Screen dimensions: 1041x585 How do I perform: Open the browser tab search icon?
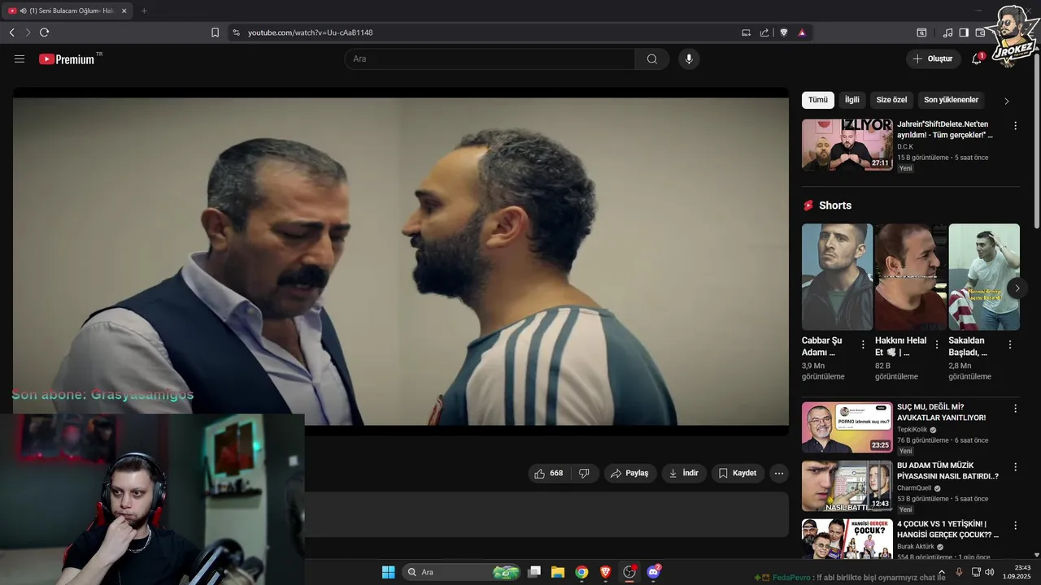click(x=921, y=32)
